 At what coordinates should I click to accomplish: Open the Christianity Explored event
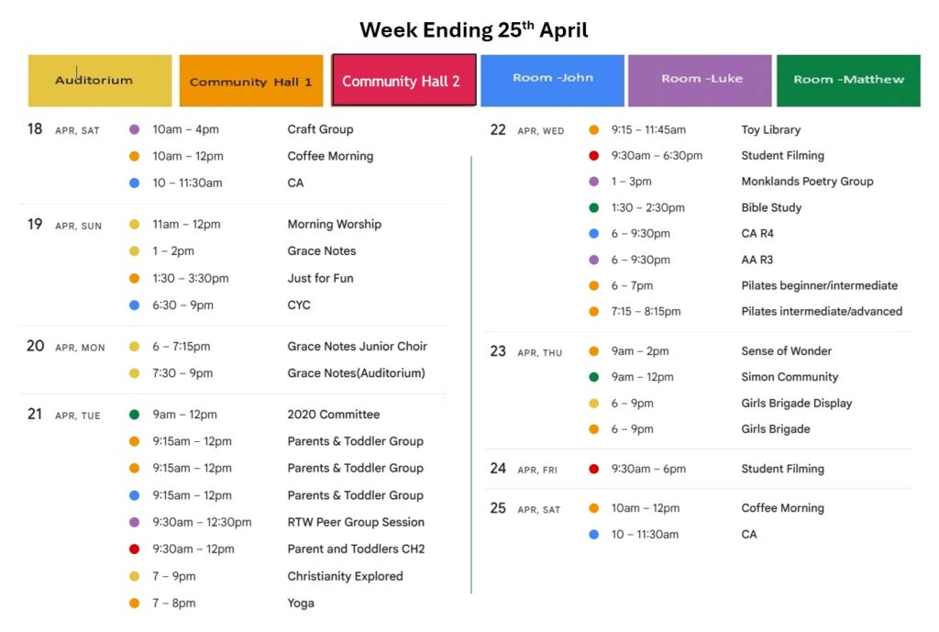point(345,576)
